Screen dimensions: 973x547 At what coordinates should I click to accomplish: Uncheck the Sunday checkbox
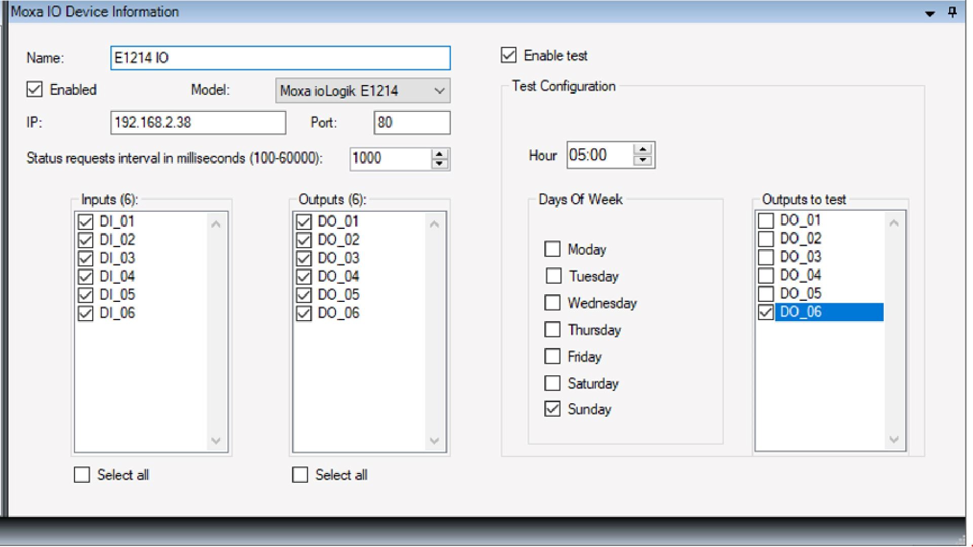pyautogui.click(x=552, y=409)
